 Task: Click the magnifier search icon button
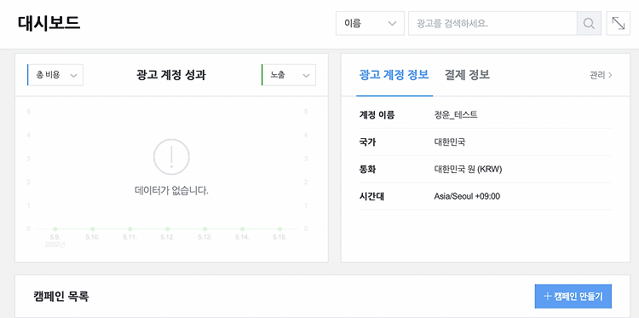[589, 23]
